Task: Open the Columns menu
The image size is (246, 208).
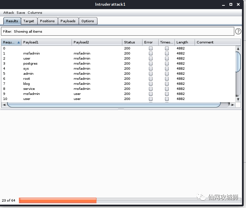Action: [35, 12]
